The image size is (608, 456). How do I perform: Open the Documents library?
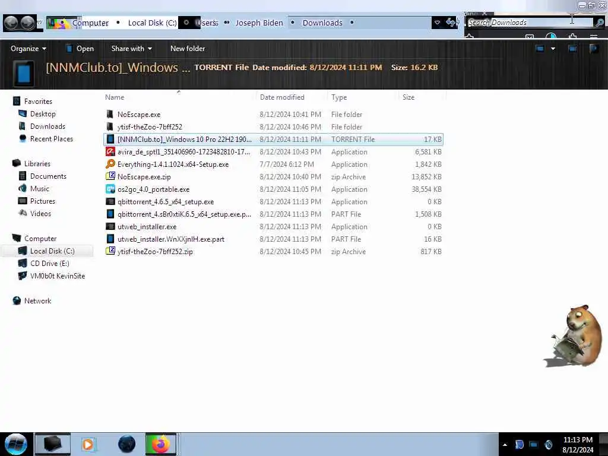(48, 176)
